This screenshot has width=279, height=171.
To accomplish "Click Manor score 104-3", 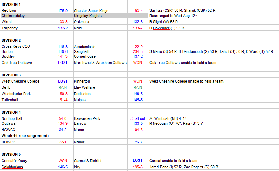I will tap(138, 130).
